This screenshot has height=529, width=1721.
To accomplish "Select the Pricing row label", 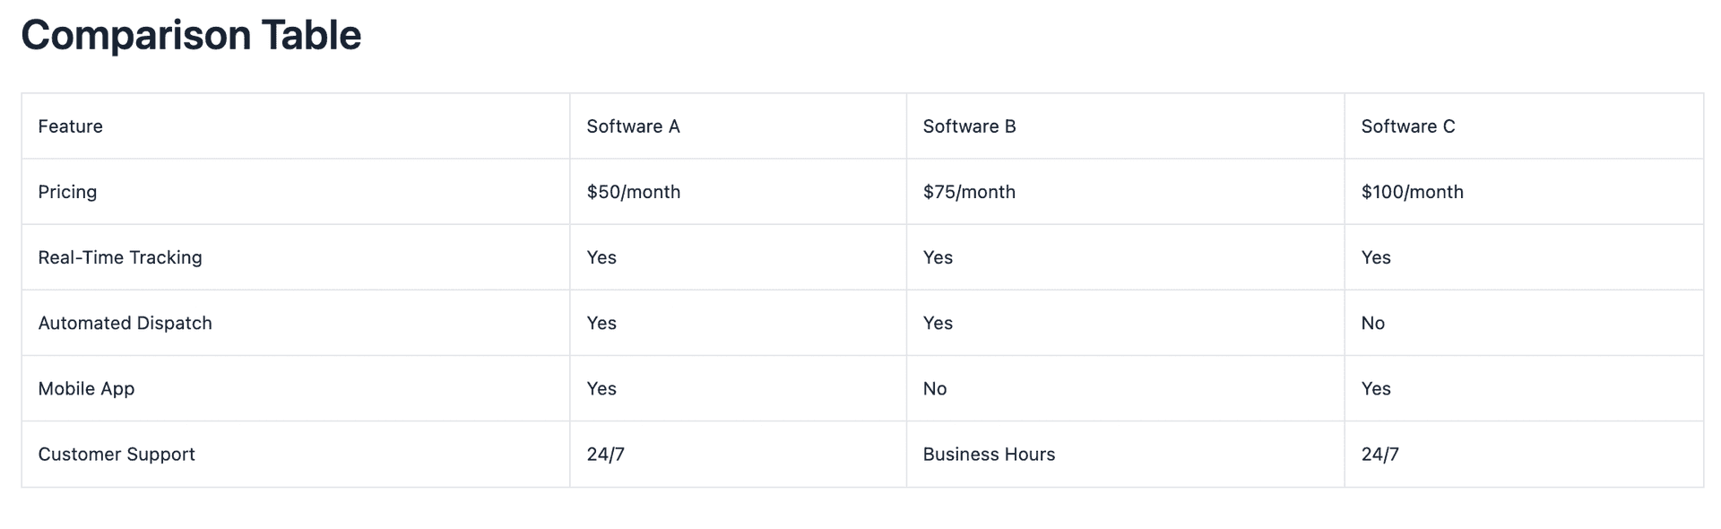I will (x=296, y=192).
